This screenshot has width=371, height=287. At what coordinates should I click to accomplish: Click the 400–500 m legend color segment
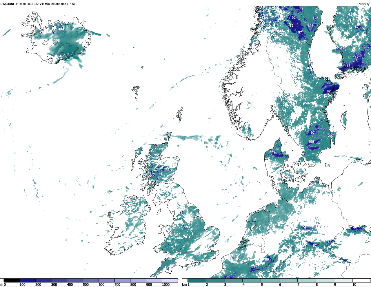tap(75, 280)
